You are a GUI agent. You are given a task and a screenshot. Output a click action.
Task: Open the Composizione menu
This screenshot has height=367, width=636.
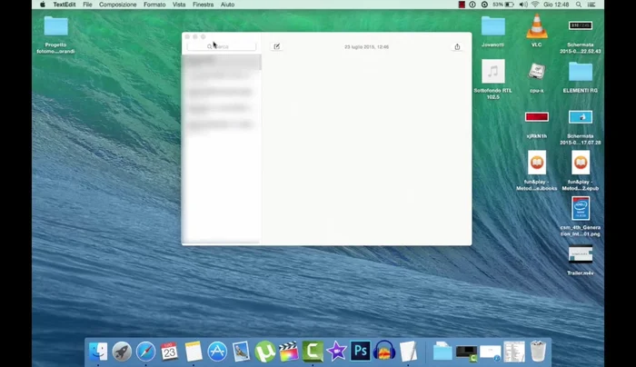pos(117,5)
